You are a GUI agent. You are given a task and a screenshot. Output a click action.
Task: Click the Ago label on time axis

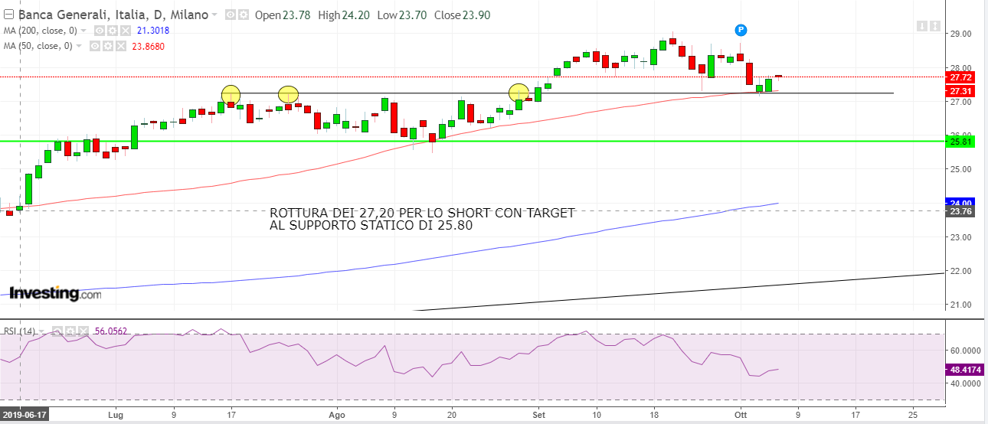(x=337, y=414)
